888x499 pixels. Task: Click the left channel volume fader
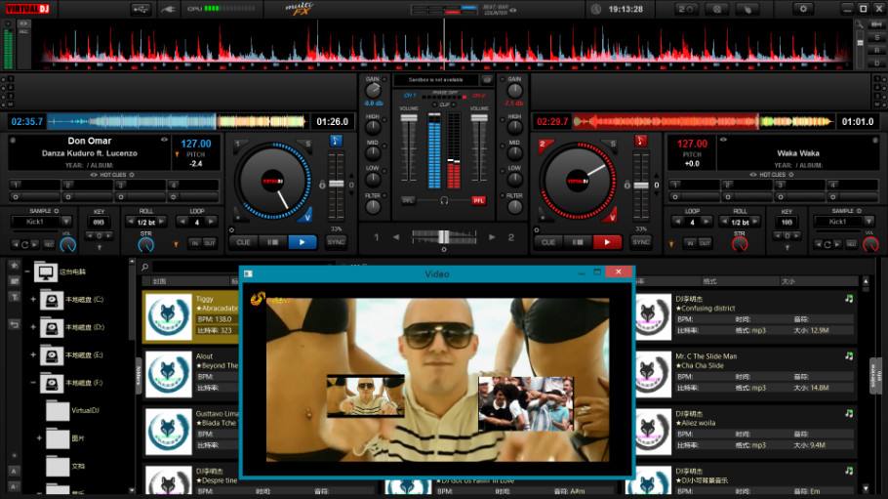tap(409, 118)
